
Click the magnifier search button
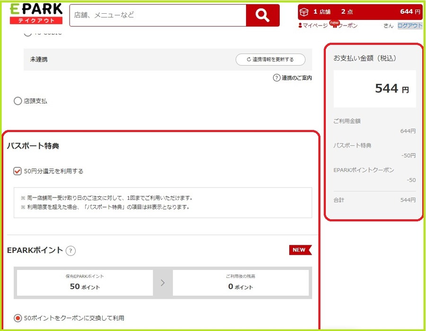(262, 15)
